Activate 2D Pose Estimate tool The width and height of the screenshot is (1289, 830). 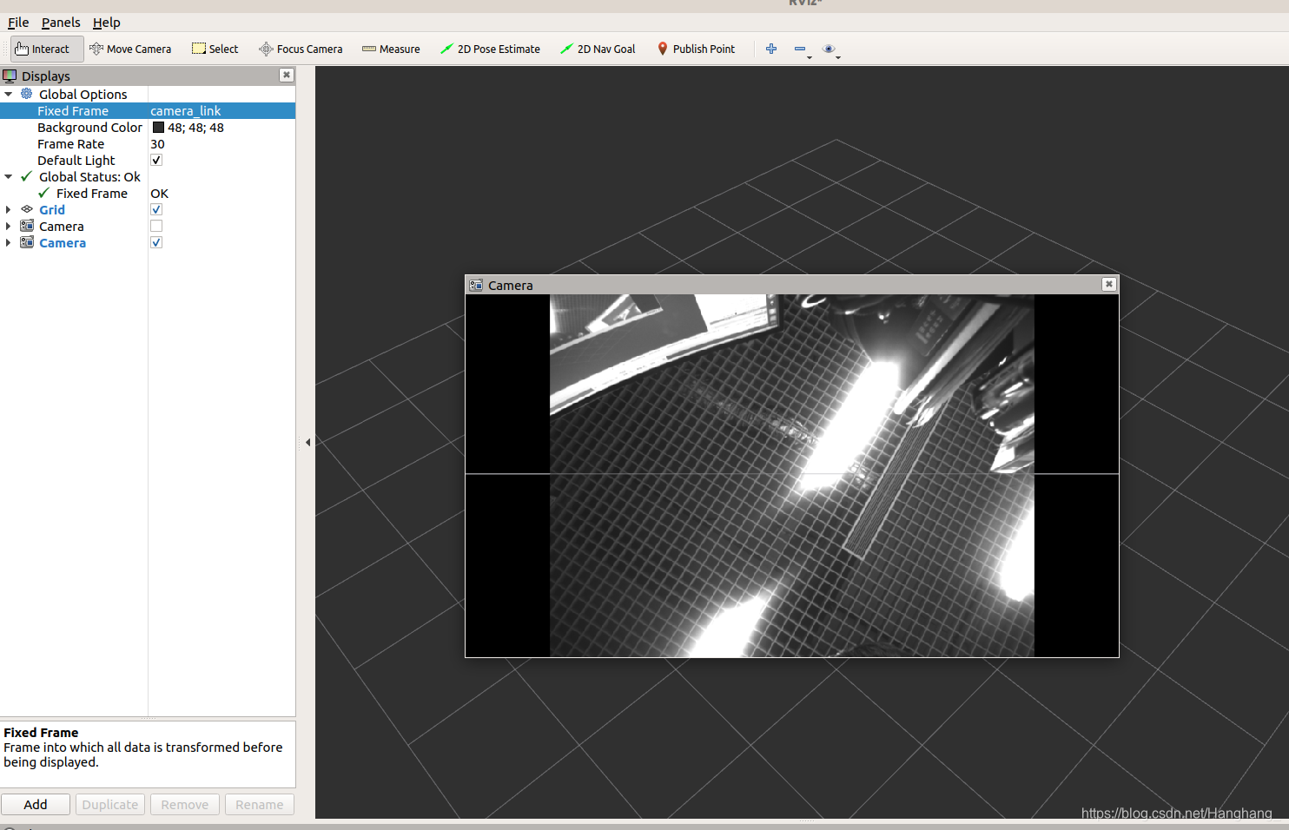(x=490, y=49)
